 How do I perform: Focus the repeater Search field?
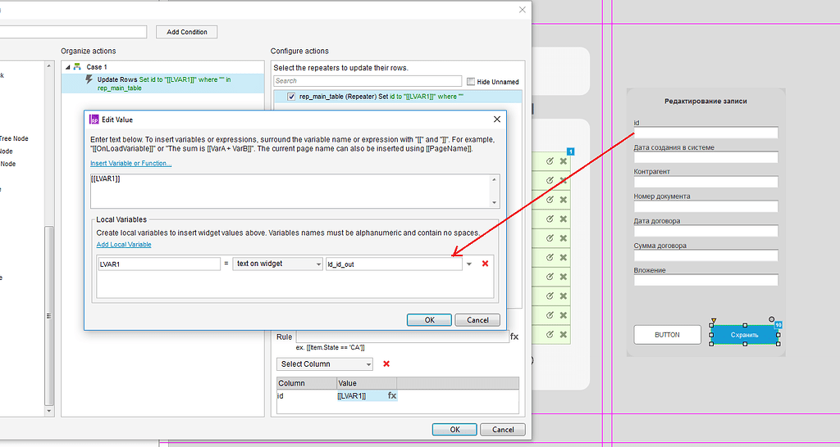tap(367, 81)
